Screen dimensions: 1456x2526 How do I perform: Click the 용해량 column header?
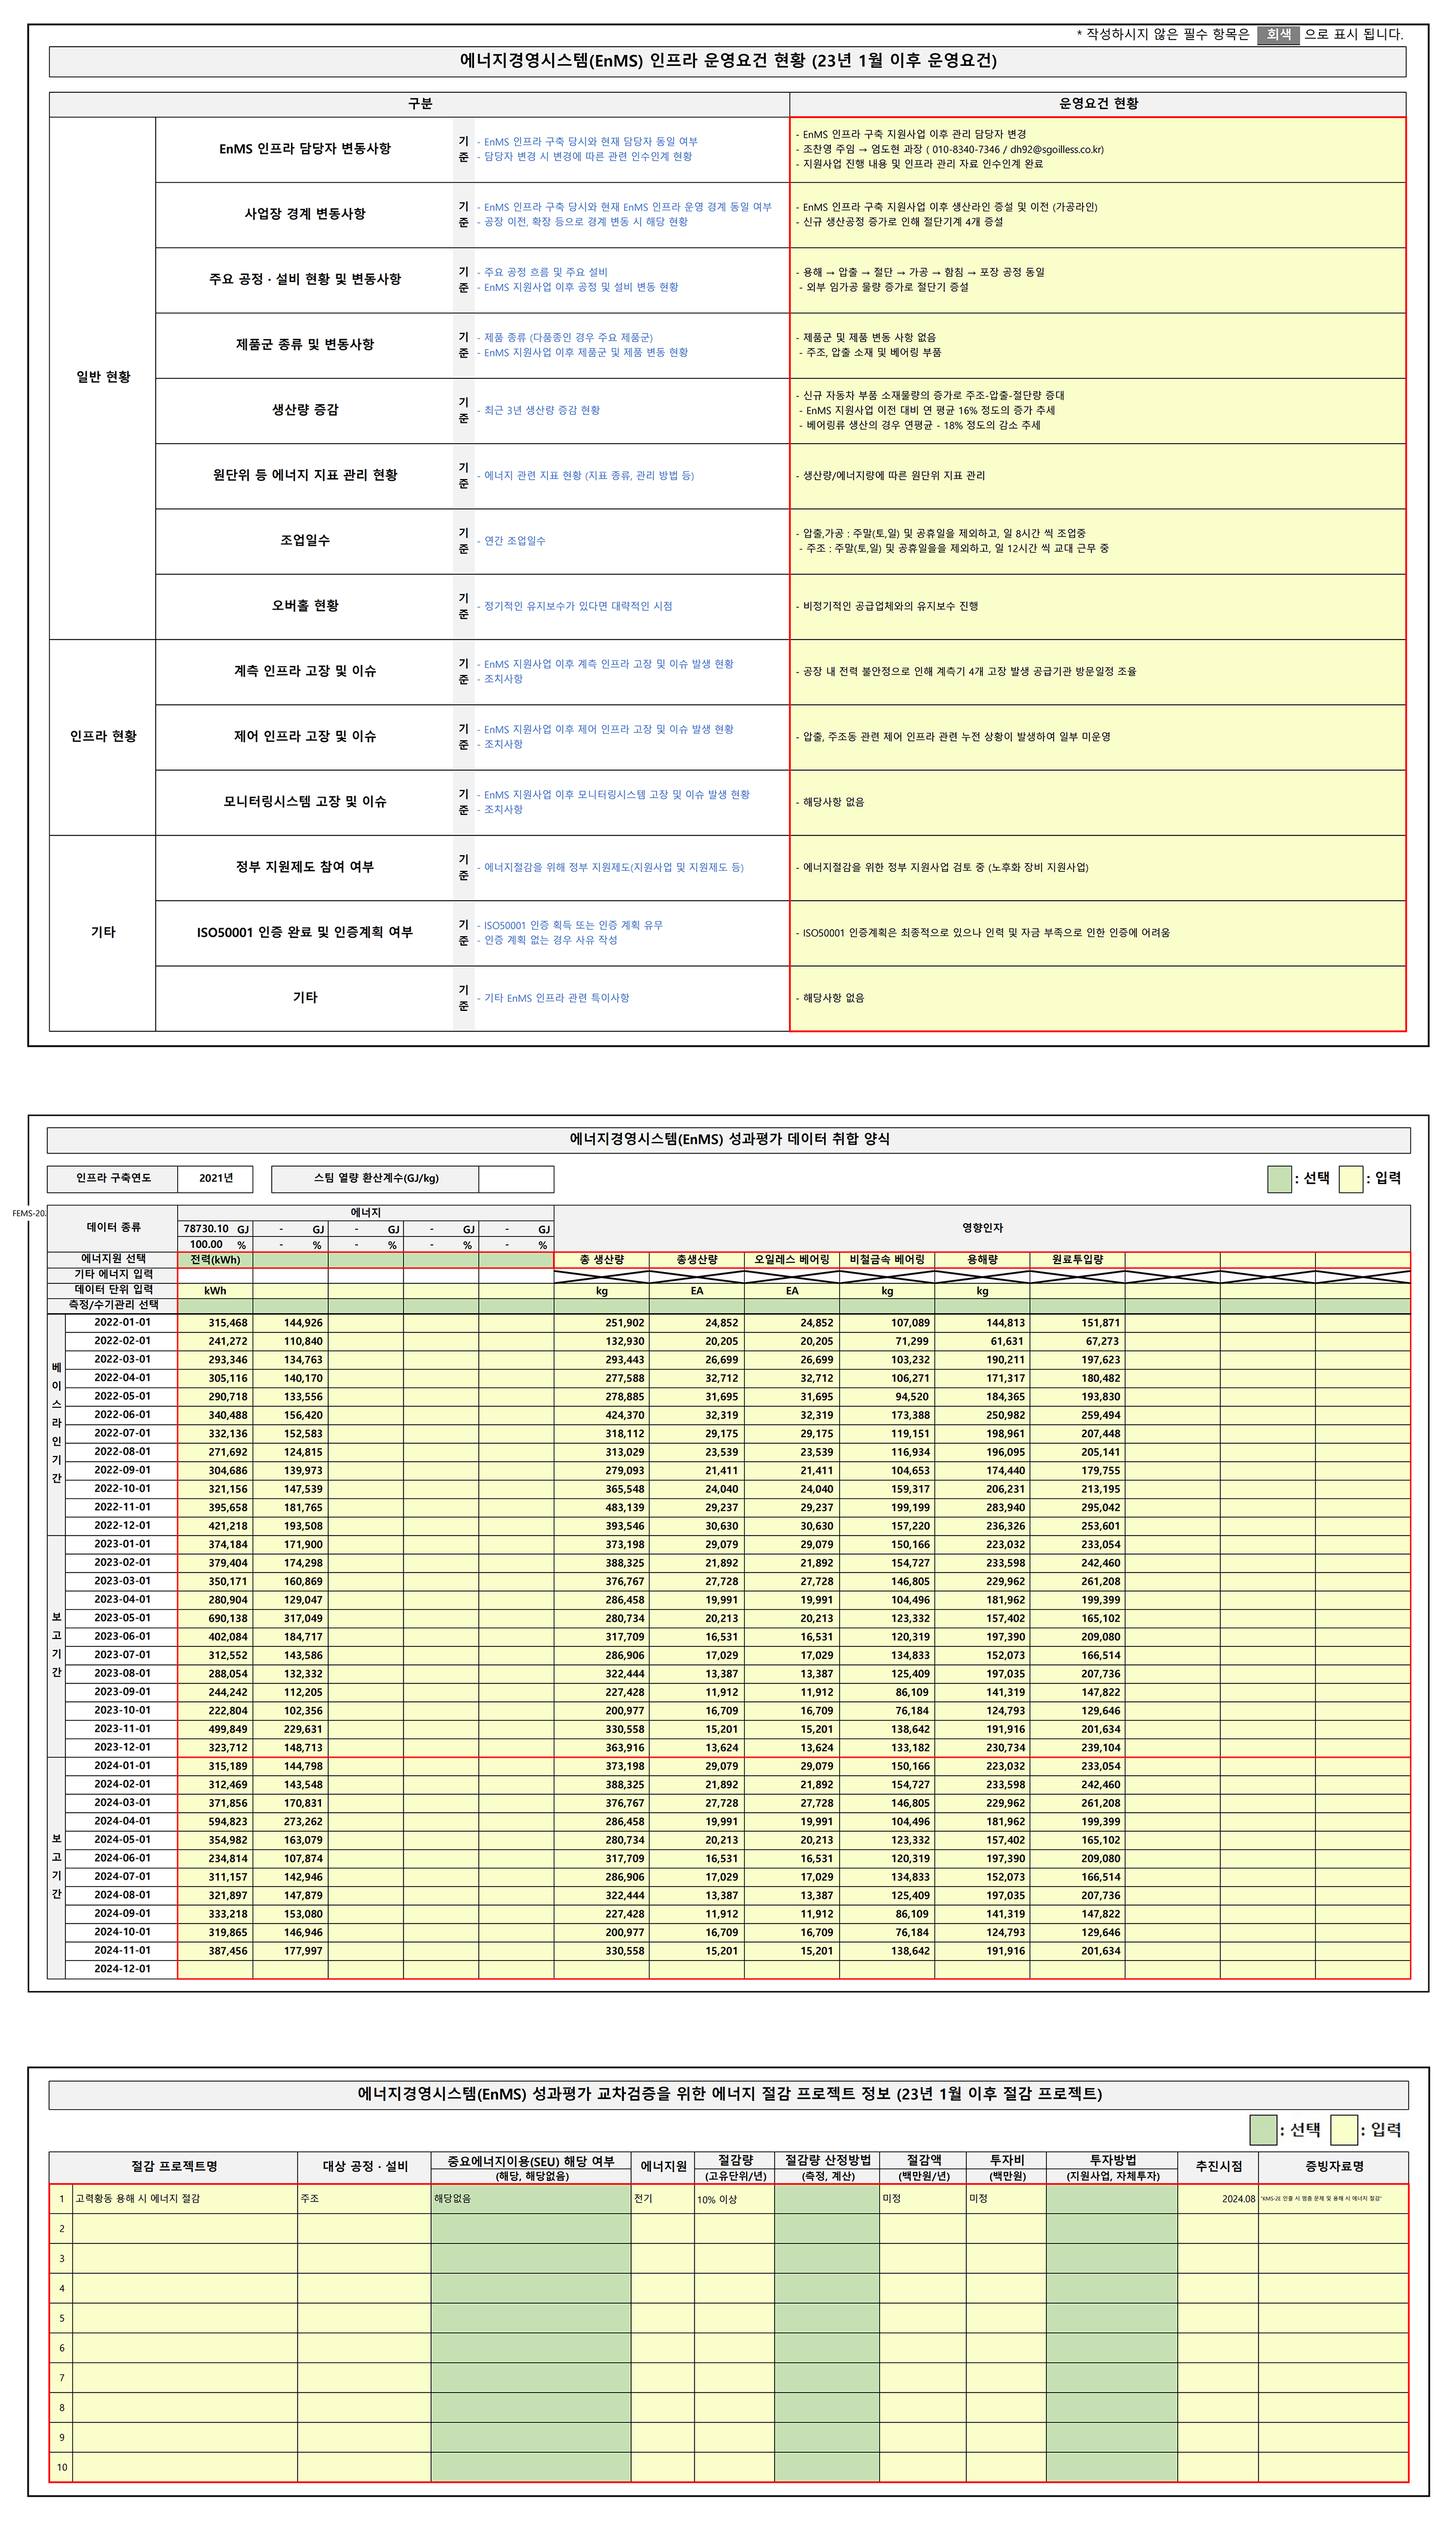point(982,1260)
